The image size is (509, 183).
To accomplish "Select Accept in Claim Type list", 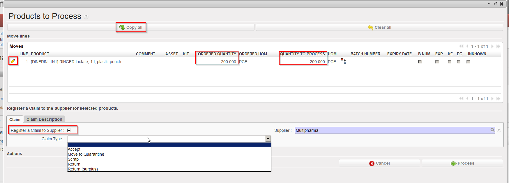I will (x=169, y=149).
